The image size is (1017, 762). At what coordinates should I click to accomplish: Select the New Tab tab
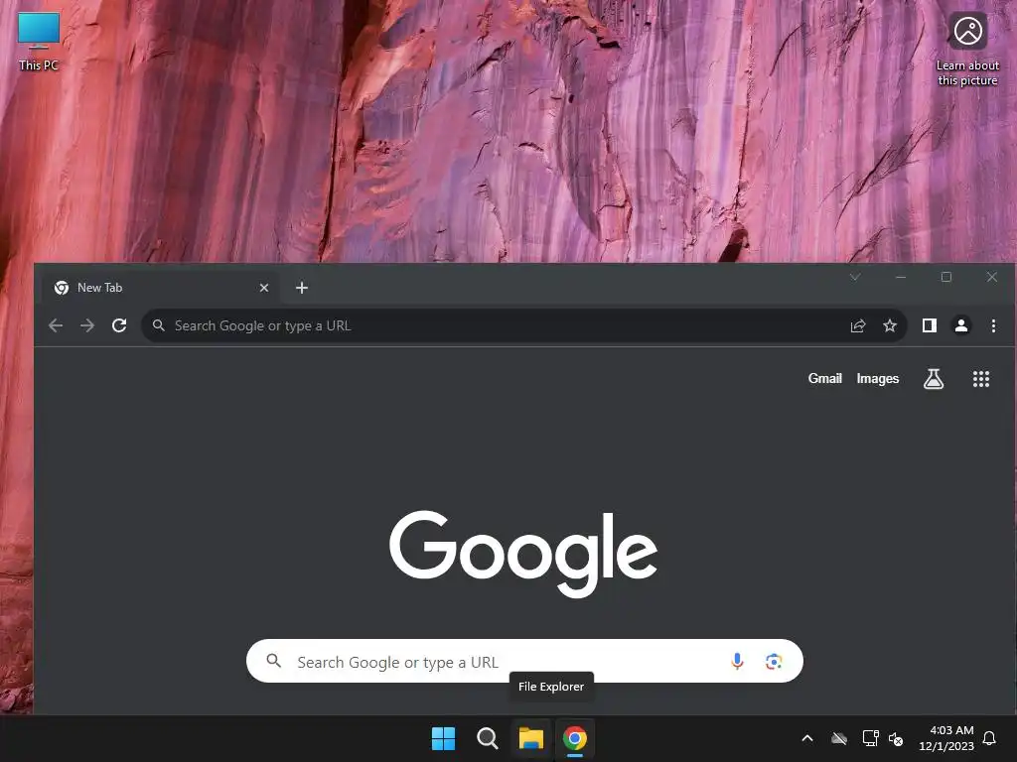(x=162, y=288)
